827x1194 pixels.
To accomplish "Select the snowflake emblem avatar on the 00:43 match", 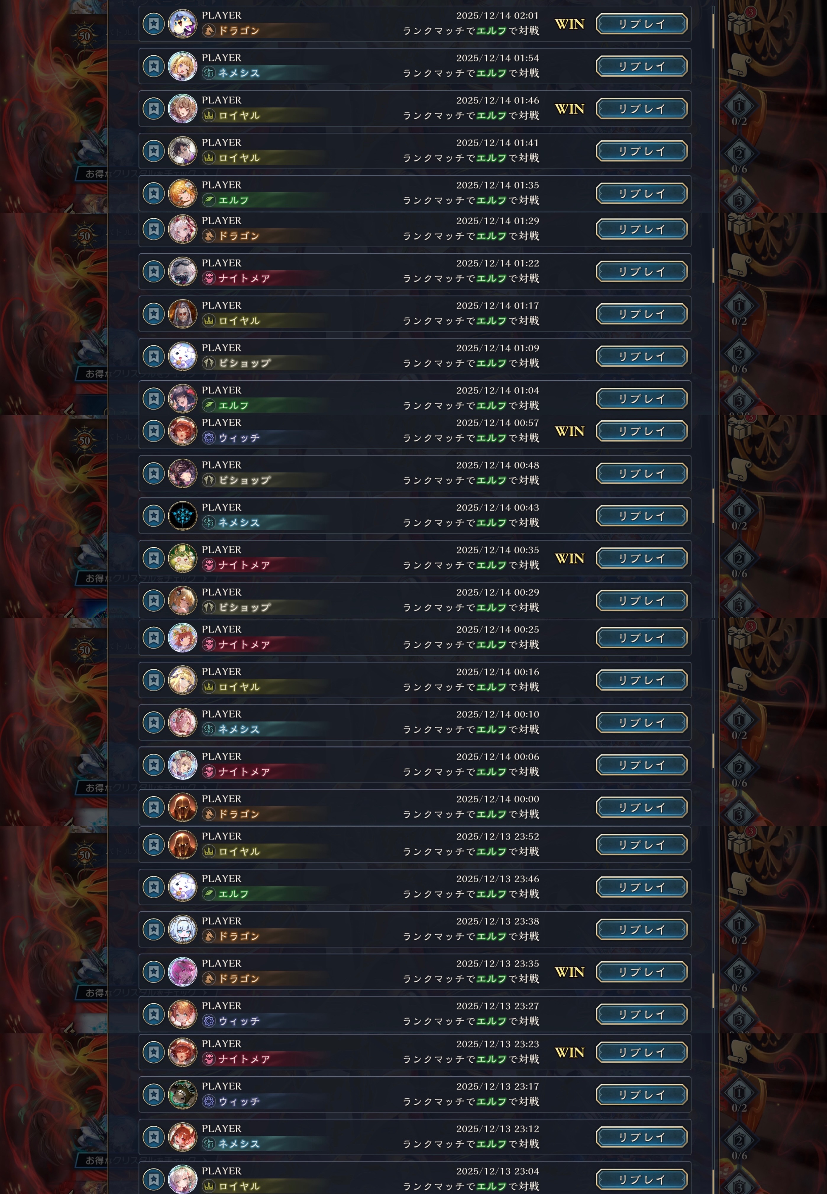I will pos(182,516).
